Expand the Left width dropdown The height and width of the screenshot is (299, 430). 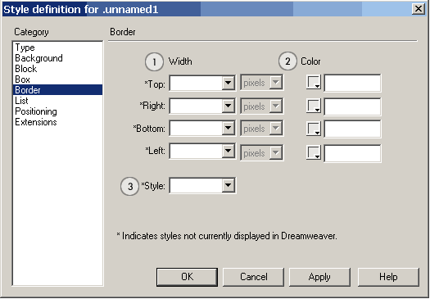point(229,151)
